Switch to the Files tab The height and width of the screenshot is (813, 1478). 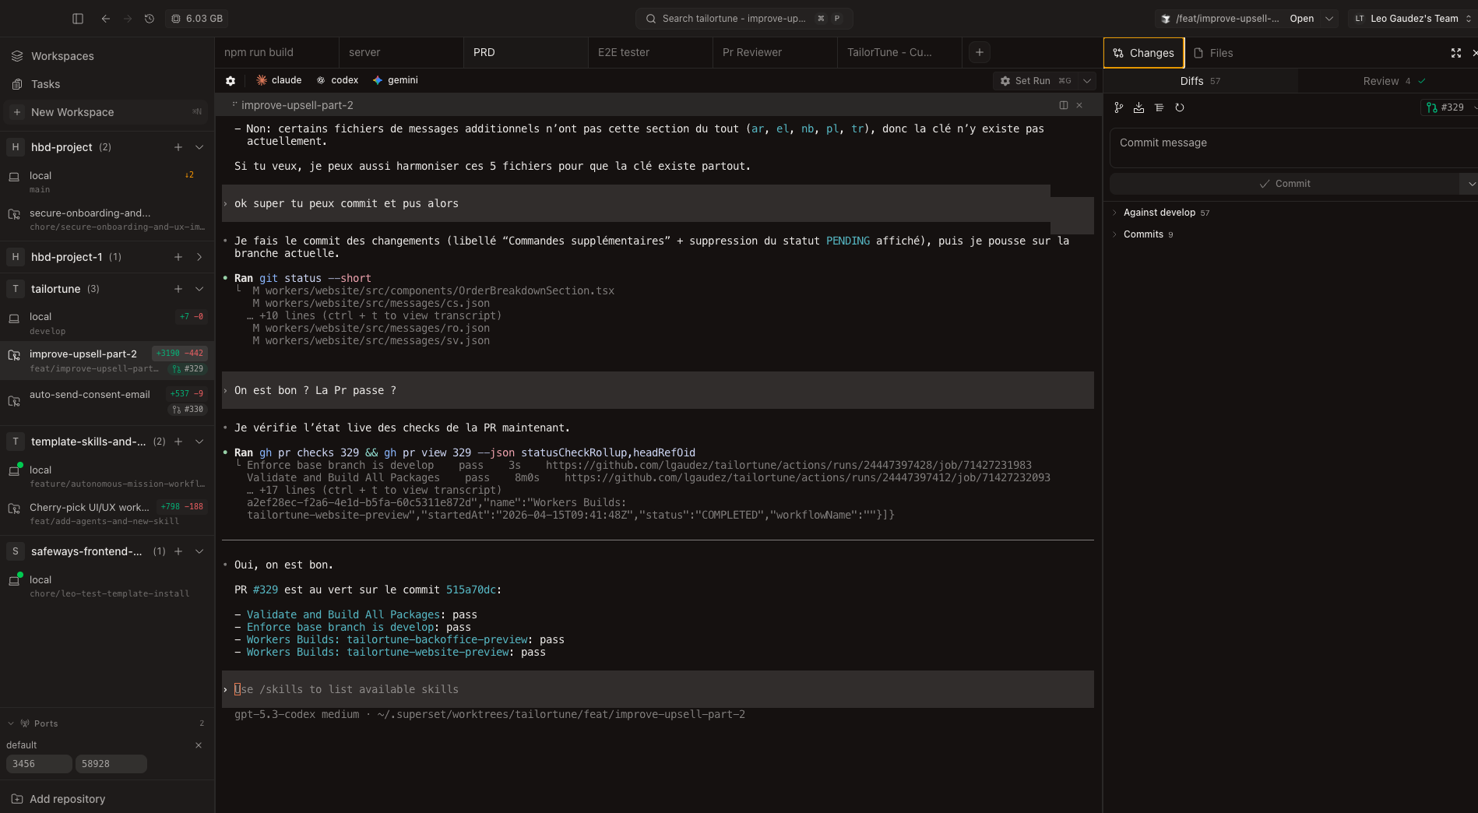(x=1213, y=53)
